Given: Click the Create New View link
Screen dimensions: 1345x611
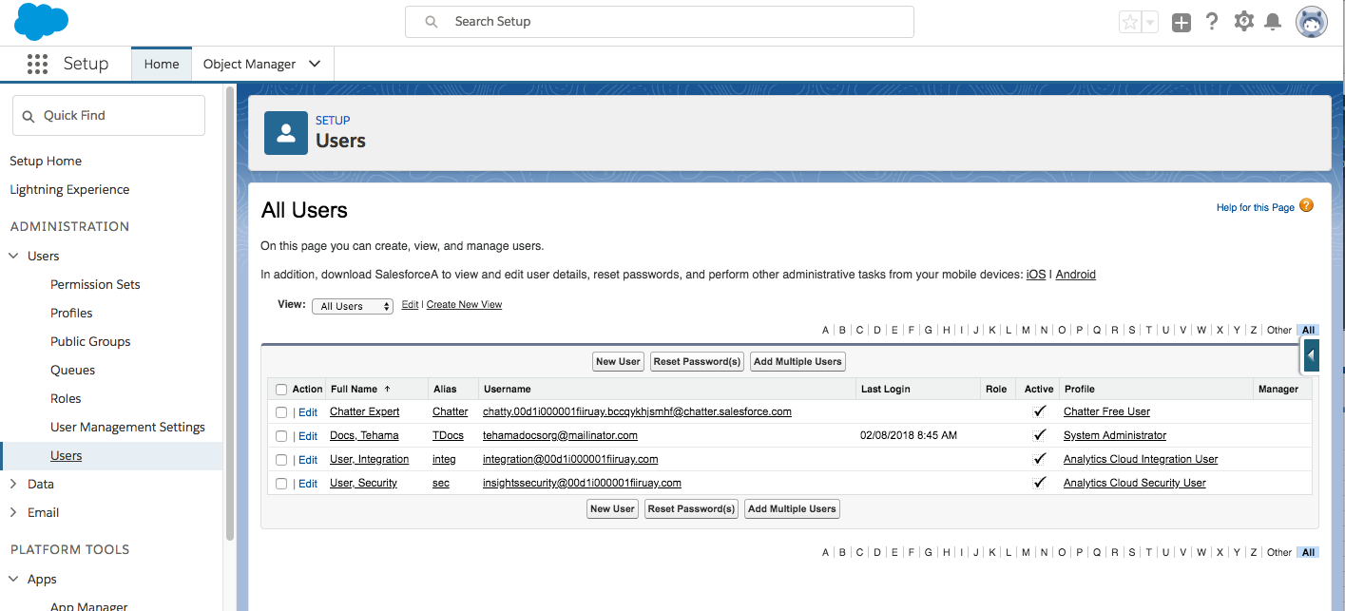Looking at the screenshot, I should coord(464,305).
